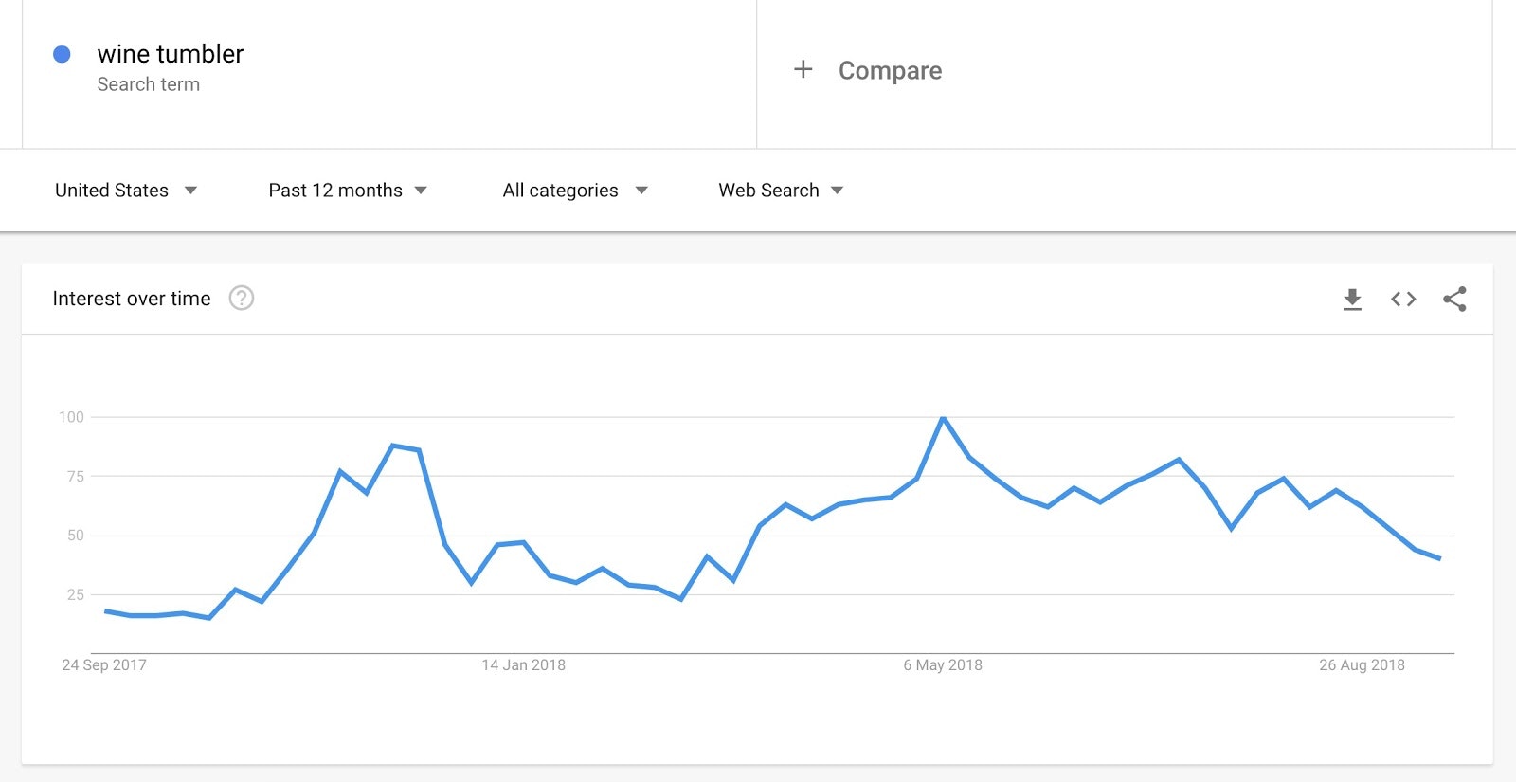Open the United States region dropdown
This screenshot has height=782, width=1516.
click(125, 191)
